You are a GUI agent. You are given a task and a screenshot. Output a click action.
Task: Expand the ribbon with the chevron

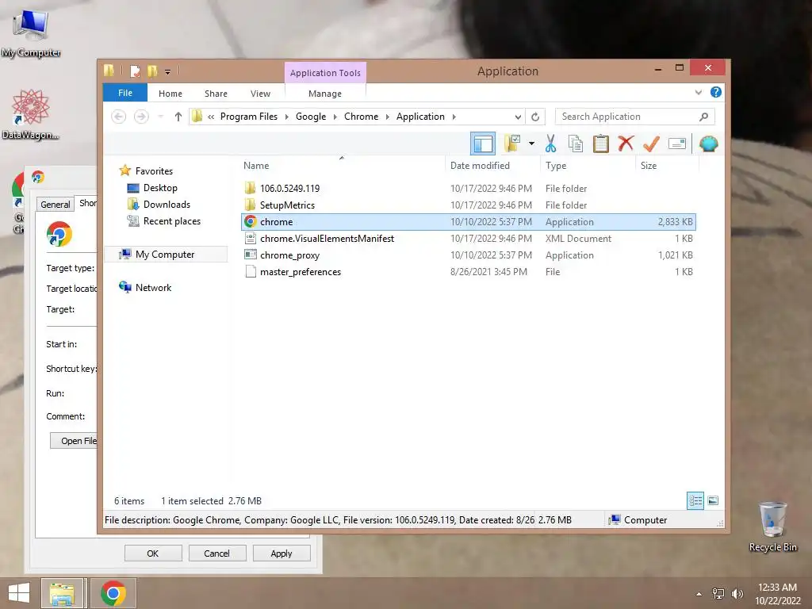[698, 93]
